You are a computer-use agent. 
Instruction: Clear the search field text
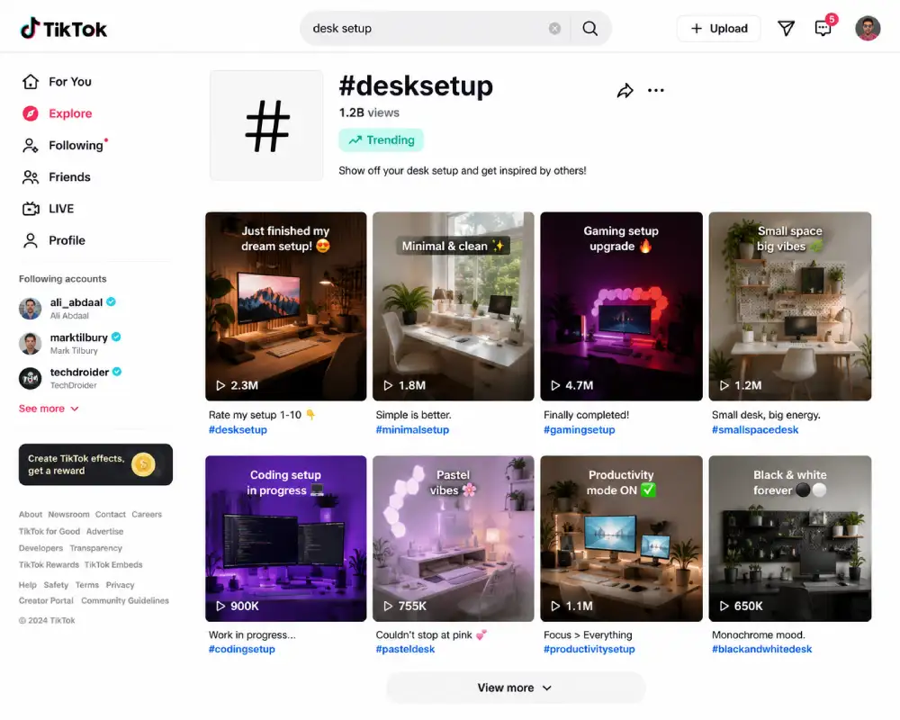(x=554, y=28)
